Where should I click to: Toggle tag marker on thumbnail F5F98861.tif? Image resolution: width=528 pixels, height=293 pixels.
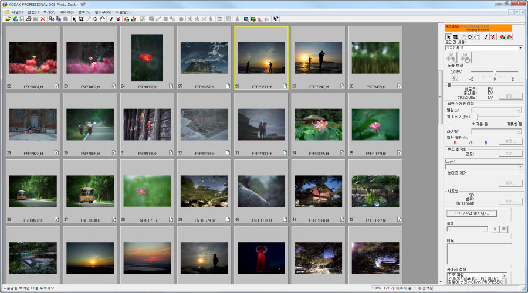pyautogui.click(x=56, y=86)
